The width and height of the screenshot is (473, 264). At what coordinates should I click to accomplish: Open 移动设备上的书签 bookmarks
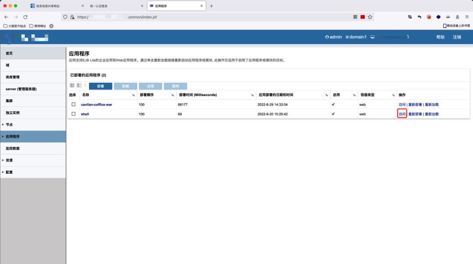coord(456,26)
